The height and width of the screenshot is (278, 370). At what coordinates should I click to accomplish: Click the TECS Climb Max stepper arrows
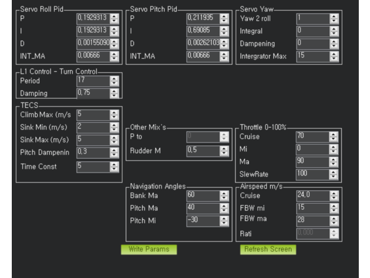click(x=114, y=114)
